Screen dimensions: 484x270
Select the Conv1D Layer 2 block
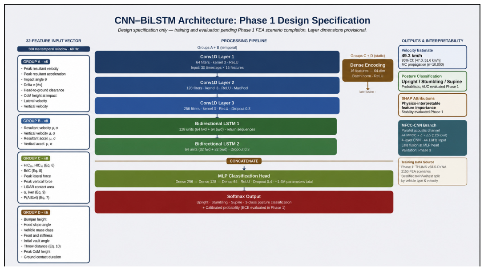click(x=217, y=85)
